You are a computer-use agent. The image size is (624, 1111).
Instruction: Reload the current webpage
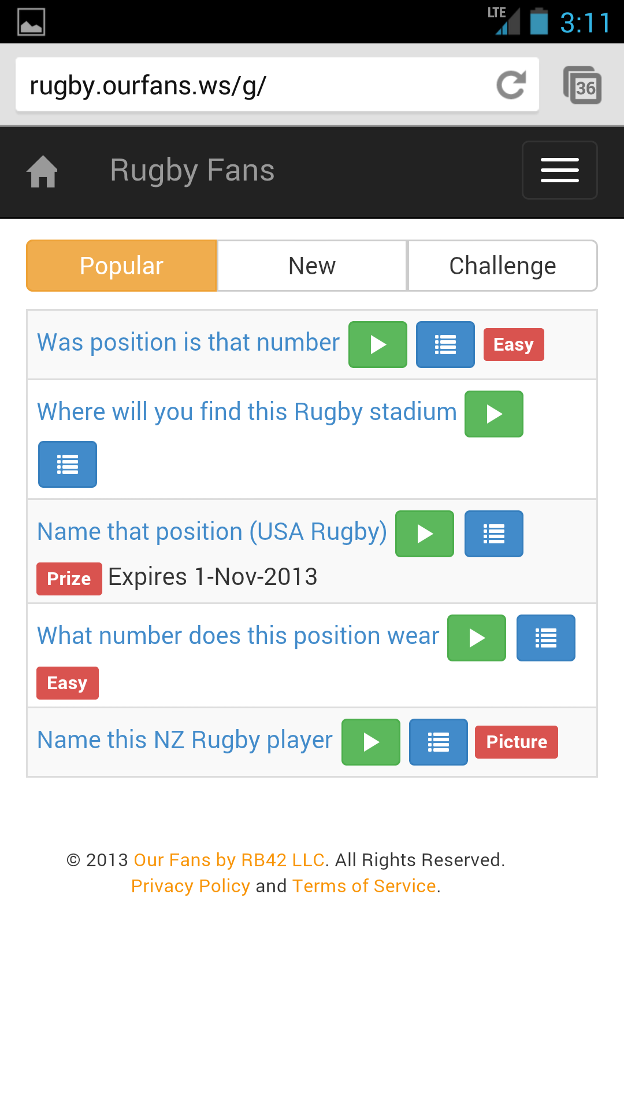pos(511,84)
